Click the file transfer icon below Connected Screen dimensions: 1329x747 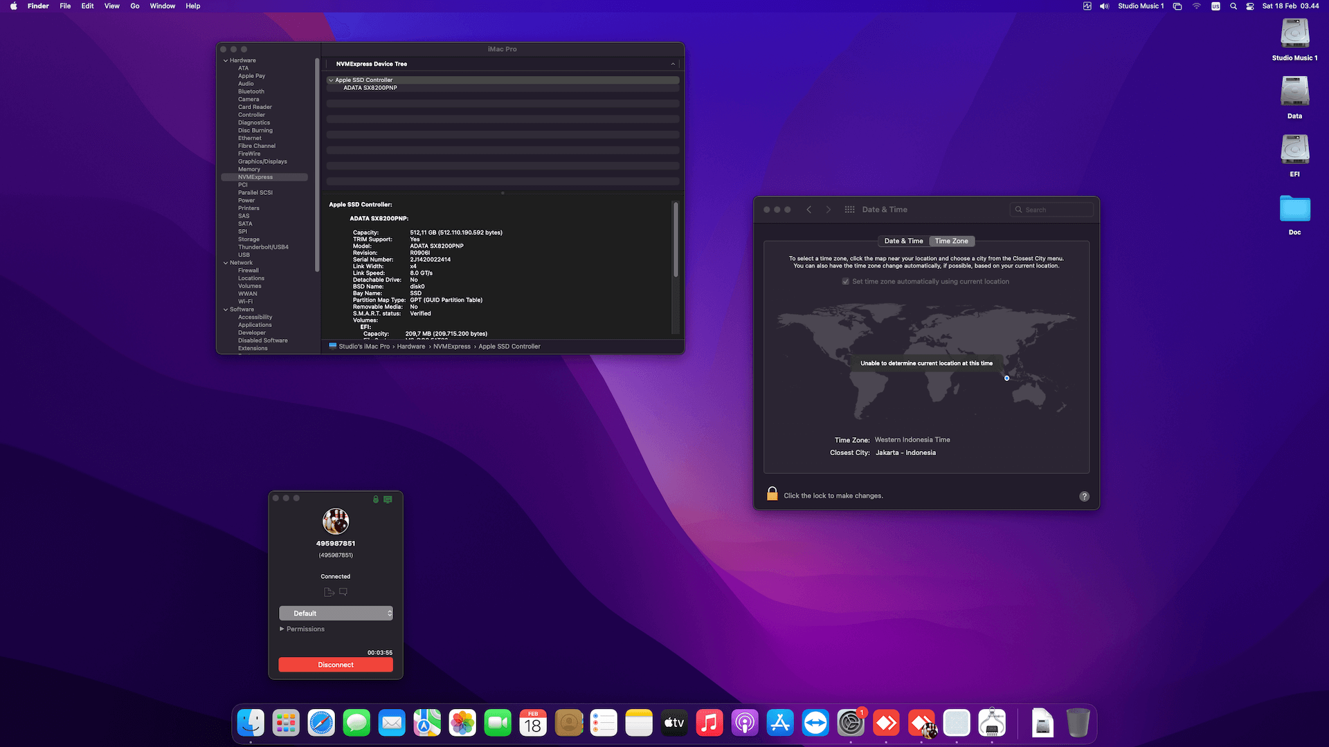[329, 592]
